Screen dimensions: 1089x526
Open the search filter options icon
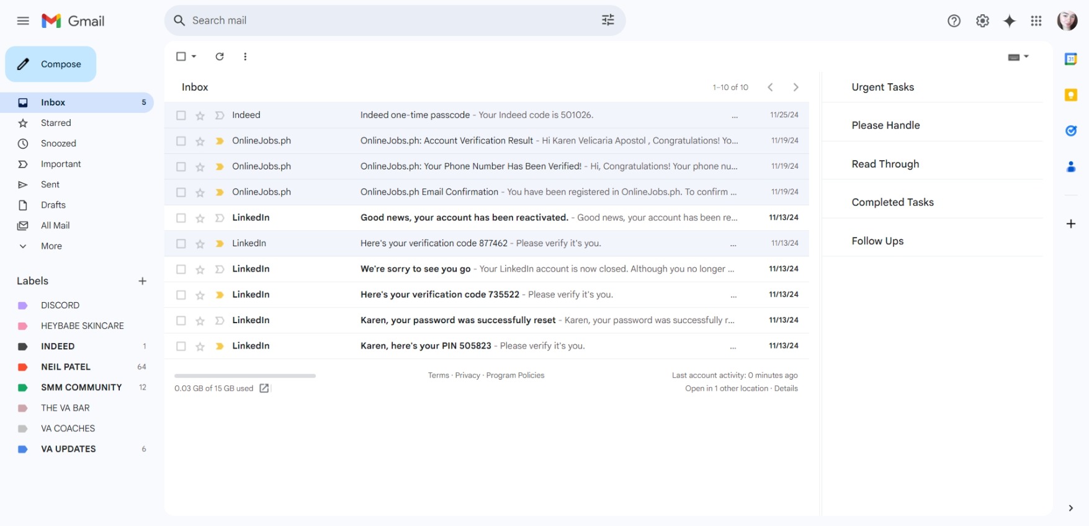point(607,20)
